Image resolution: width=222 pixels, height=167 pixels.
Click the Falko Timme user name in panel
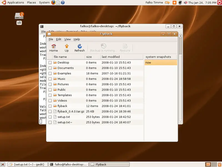(154, 3)
